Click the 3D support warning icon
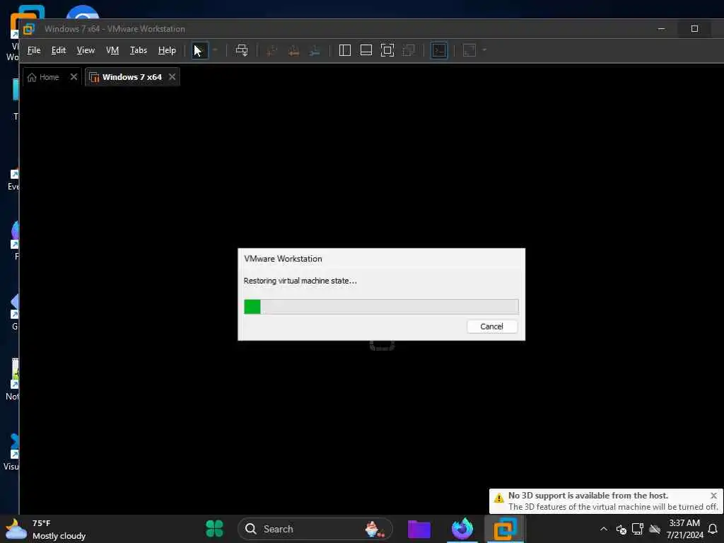 point(498,498)
